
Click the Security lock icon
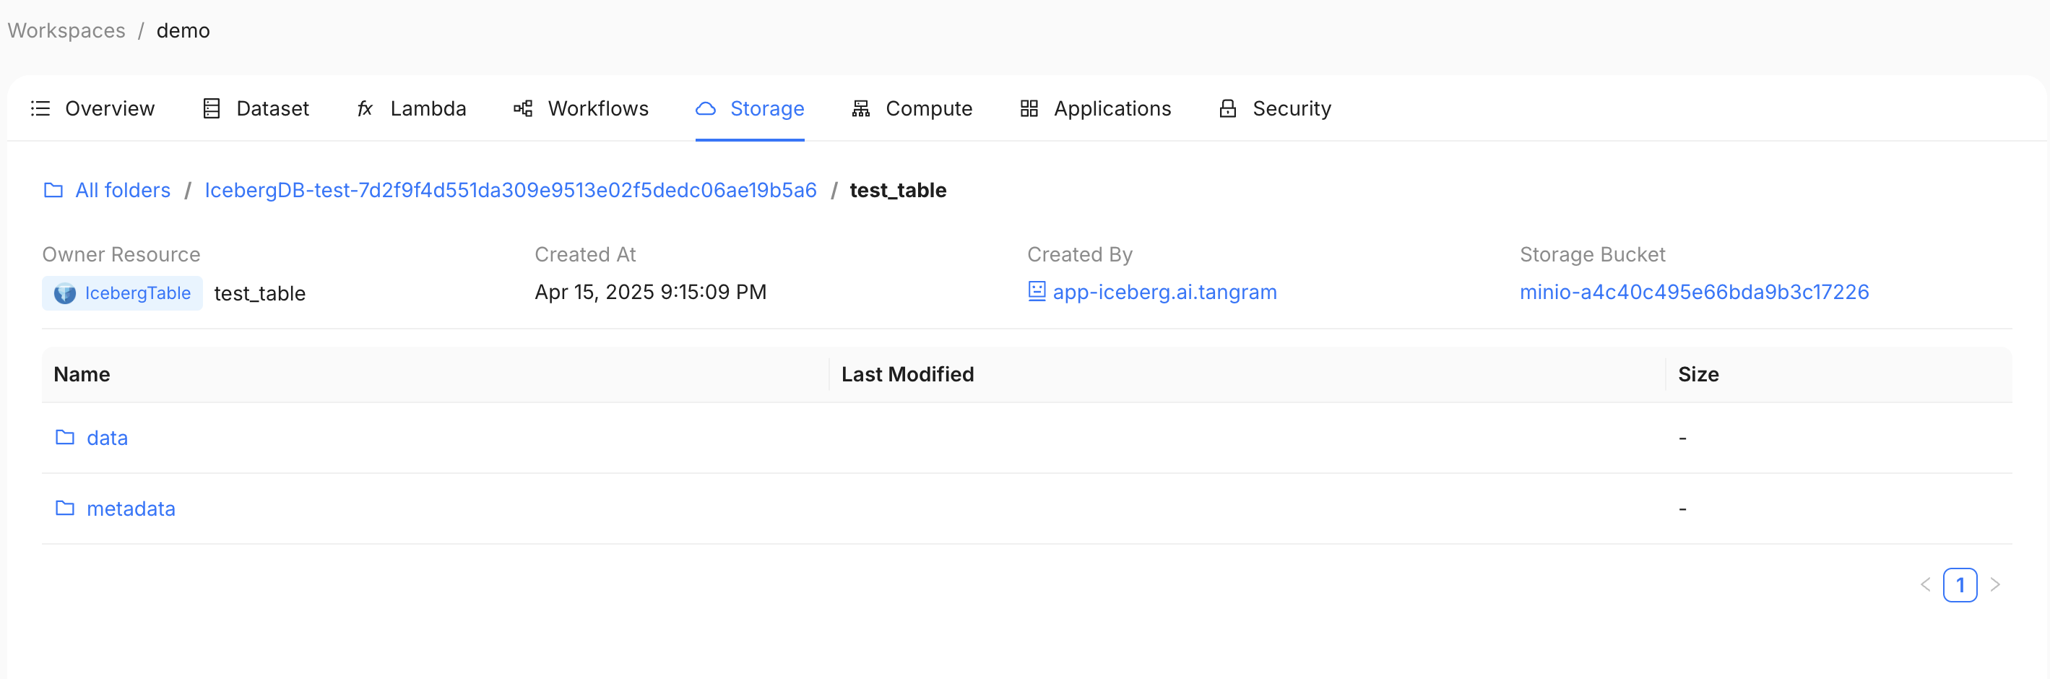[1228, 108]
